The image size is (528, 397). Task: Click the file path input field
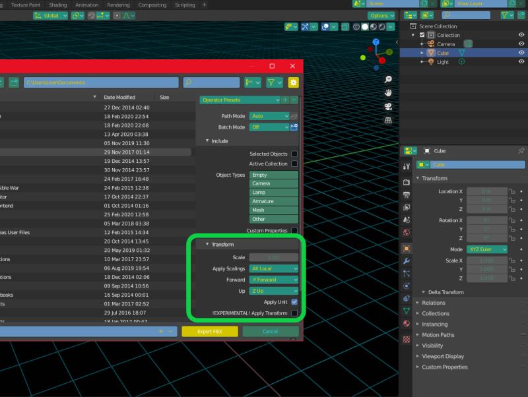(102, 82)
